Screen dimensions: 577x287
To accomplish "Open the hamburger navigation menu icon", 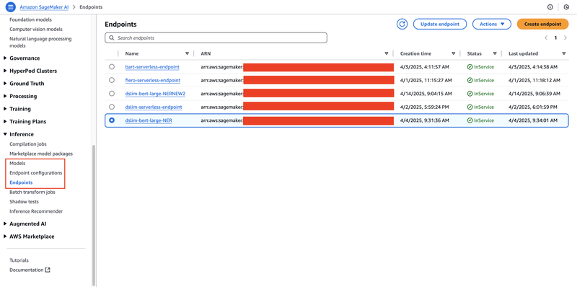I will pos(10,7).
